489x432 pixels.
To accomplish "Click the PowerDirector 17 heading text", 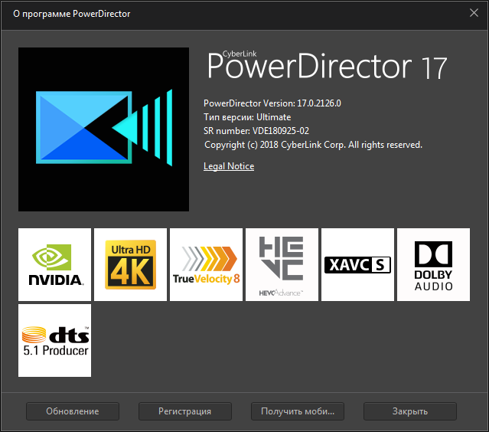I will pos(327,68).
